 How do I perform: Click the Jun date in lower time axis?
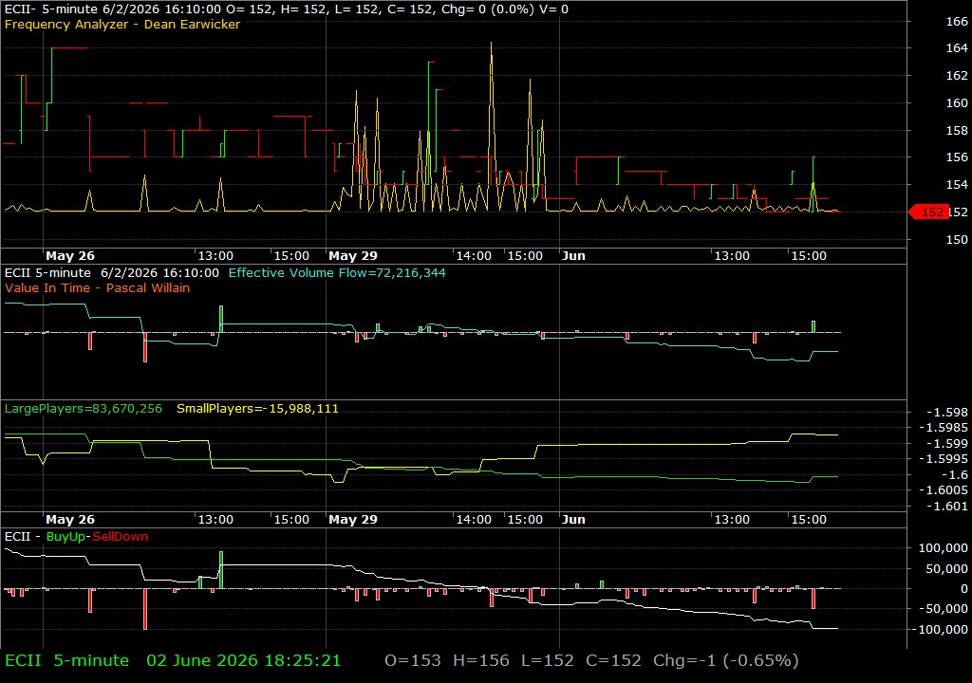click(x=573, y=520)
